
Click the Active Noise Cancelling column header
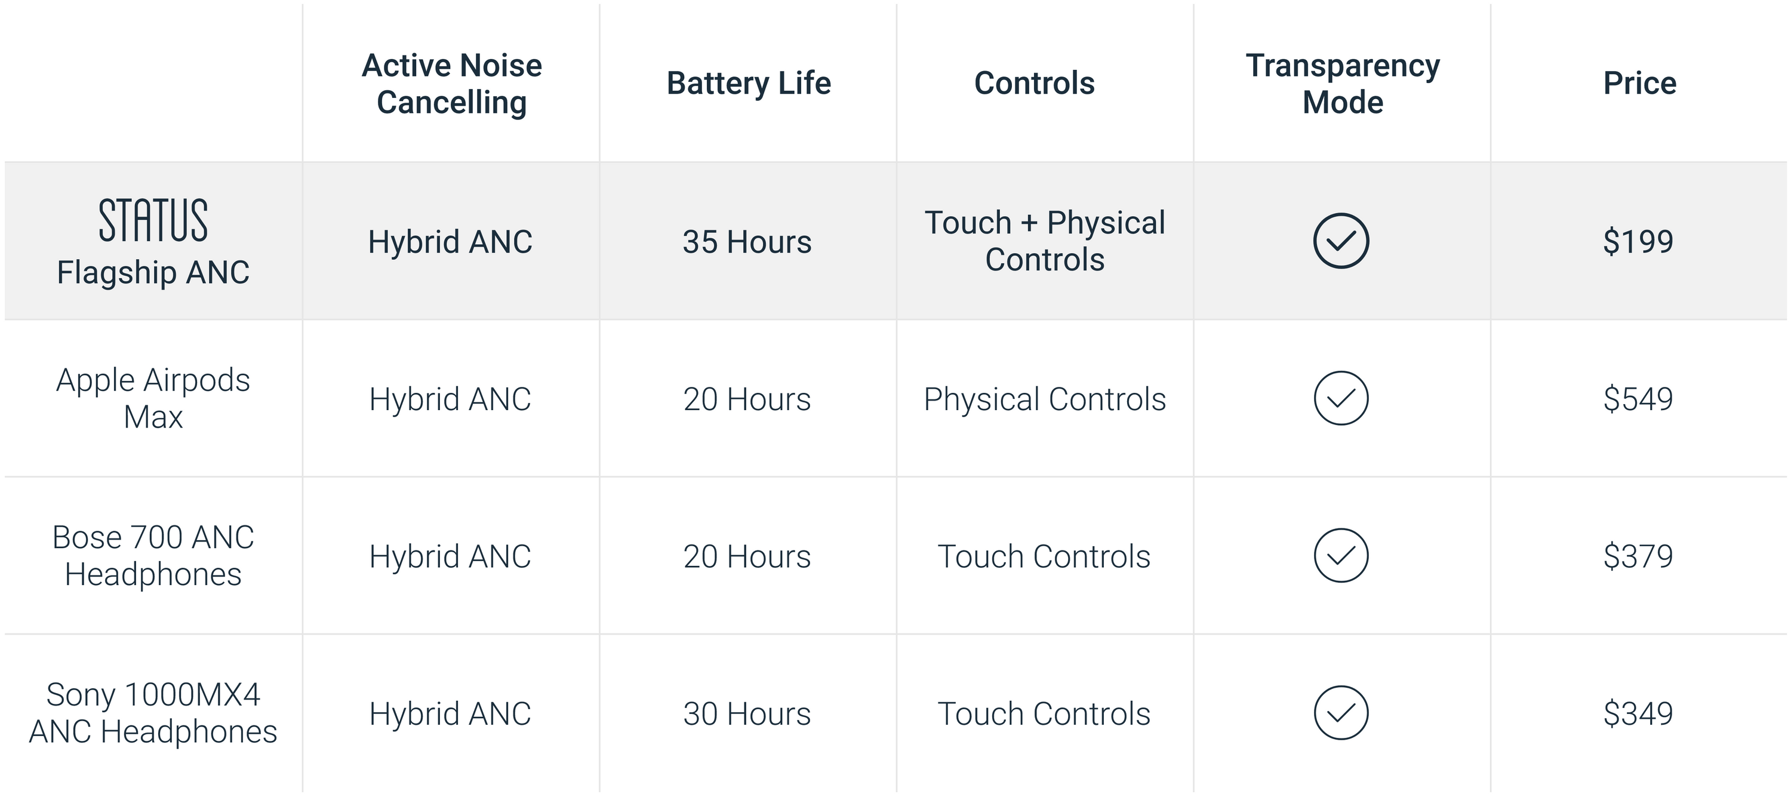click(x=451, y=84)
